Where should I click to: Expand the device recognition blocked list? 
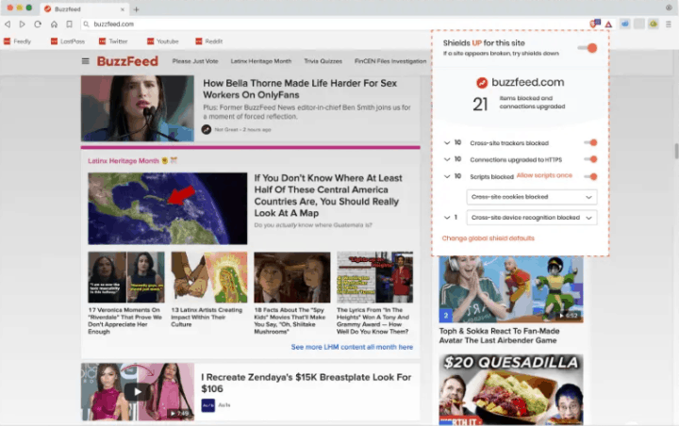[447, 218]
